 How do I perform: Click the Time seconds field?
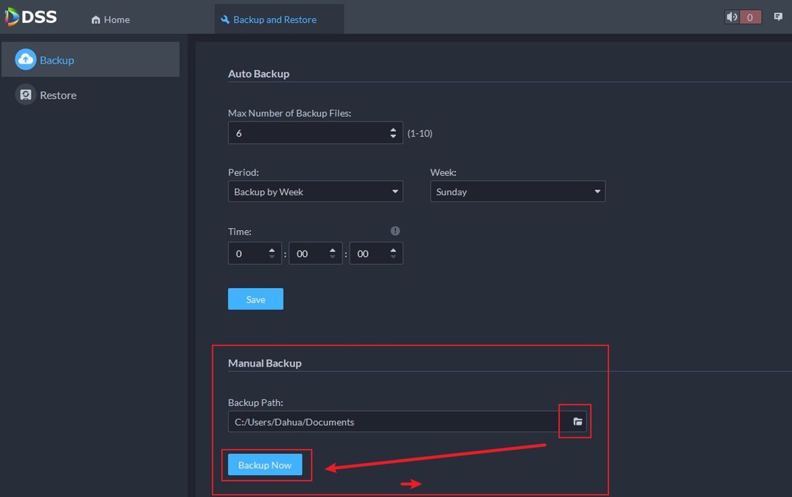click(376, 254)
